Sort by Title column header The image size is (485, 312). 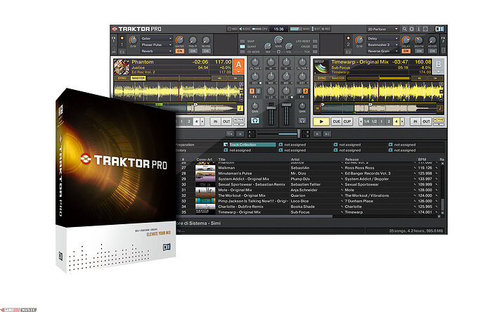pyautogui.click(x=222, y=160)
